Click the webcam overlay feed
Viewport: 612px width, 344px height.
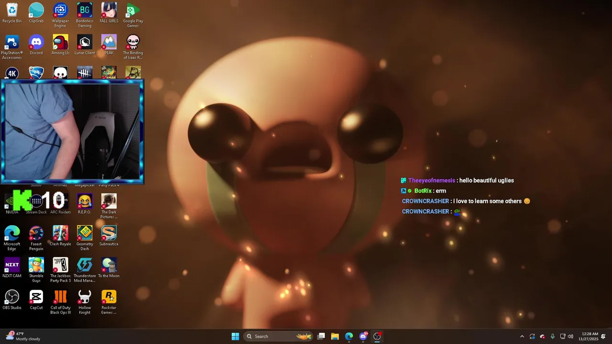pos(72,132)
